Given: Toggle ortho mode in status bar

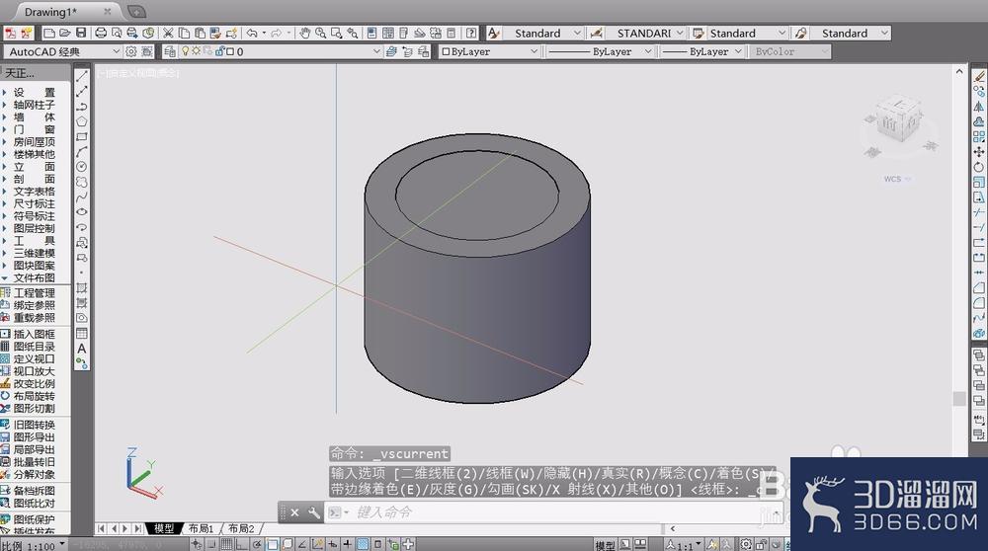Looking at the screenshot, I should tap(242, 545).
